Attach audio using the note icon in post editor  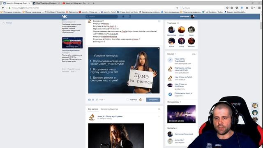97,99
